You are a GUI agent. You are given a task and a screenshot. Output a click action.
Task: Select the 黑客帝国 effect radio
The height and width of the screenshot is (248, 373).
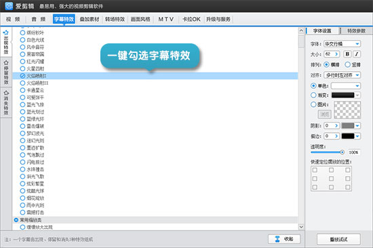[22, 54]
